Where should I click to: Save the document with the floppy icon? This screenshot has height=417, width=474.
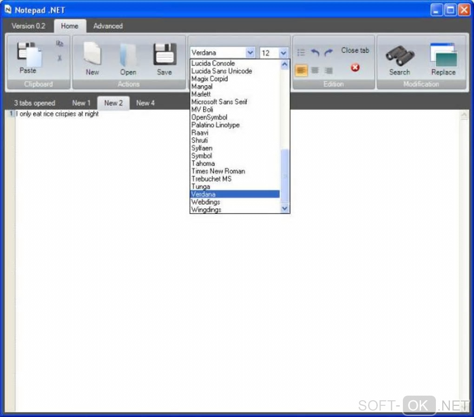pyautogui.click(x=165, y=54)
